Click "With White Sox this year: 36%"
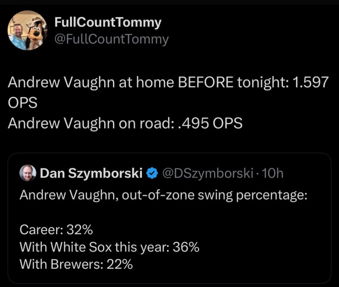The width and height of the screenshot is (339, 287). pyautogui.click(x=109, y=247)
